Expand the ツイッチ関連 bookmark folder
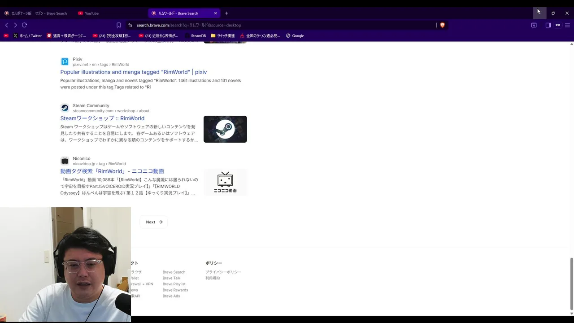 click(223, 36)
